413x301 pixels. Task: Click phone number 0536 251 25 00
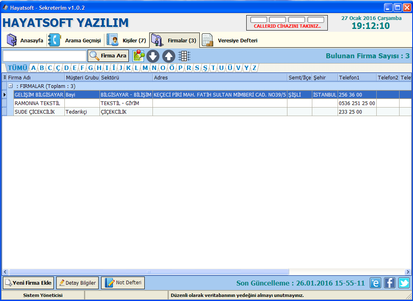tap(357, 103)
